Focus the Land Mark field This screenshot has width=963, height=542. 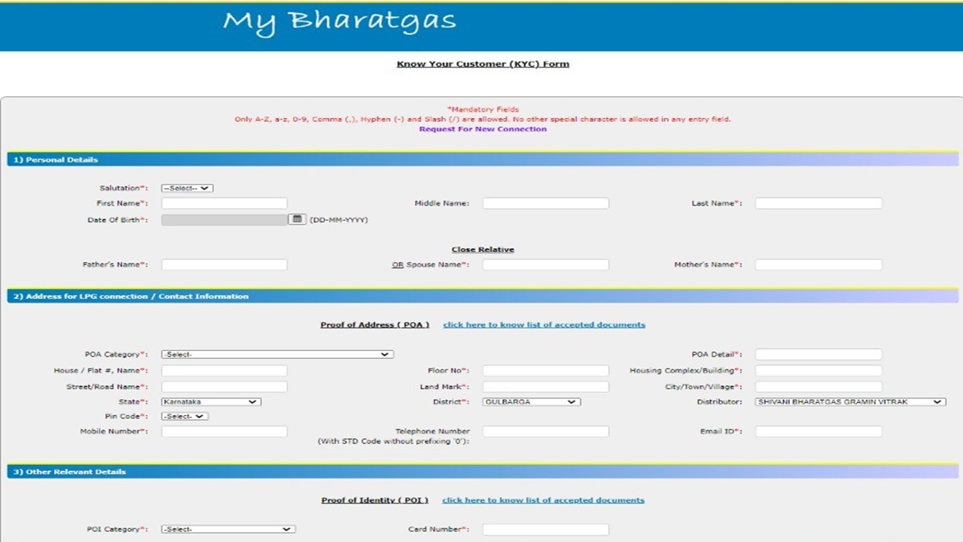pyautogui.click(x=546, y=387)
